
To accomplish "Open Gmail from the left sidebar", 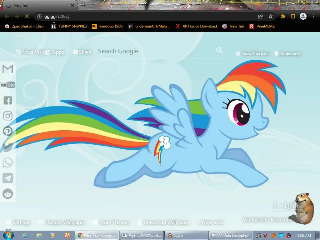I will (8, 69).
